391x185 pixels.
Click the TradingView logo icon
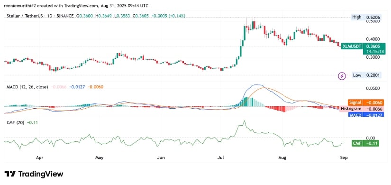coord(10,174)
